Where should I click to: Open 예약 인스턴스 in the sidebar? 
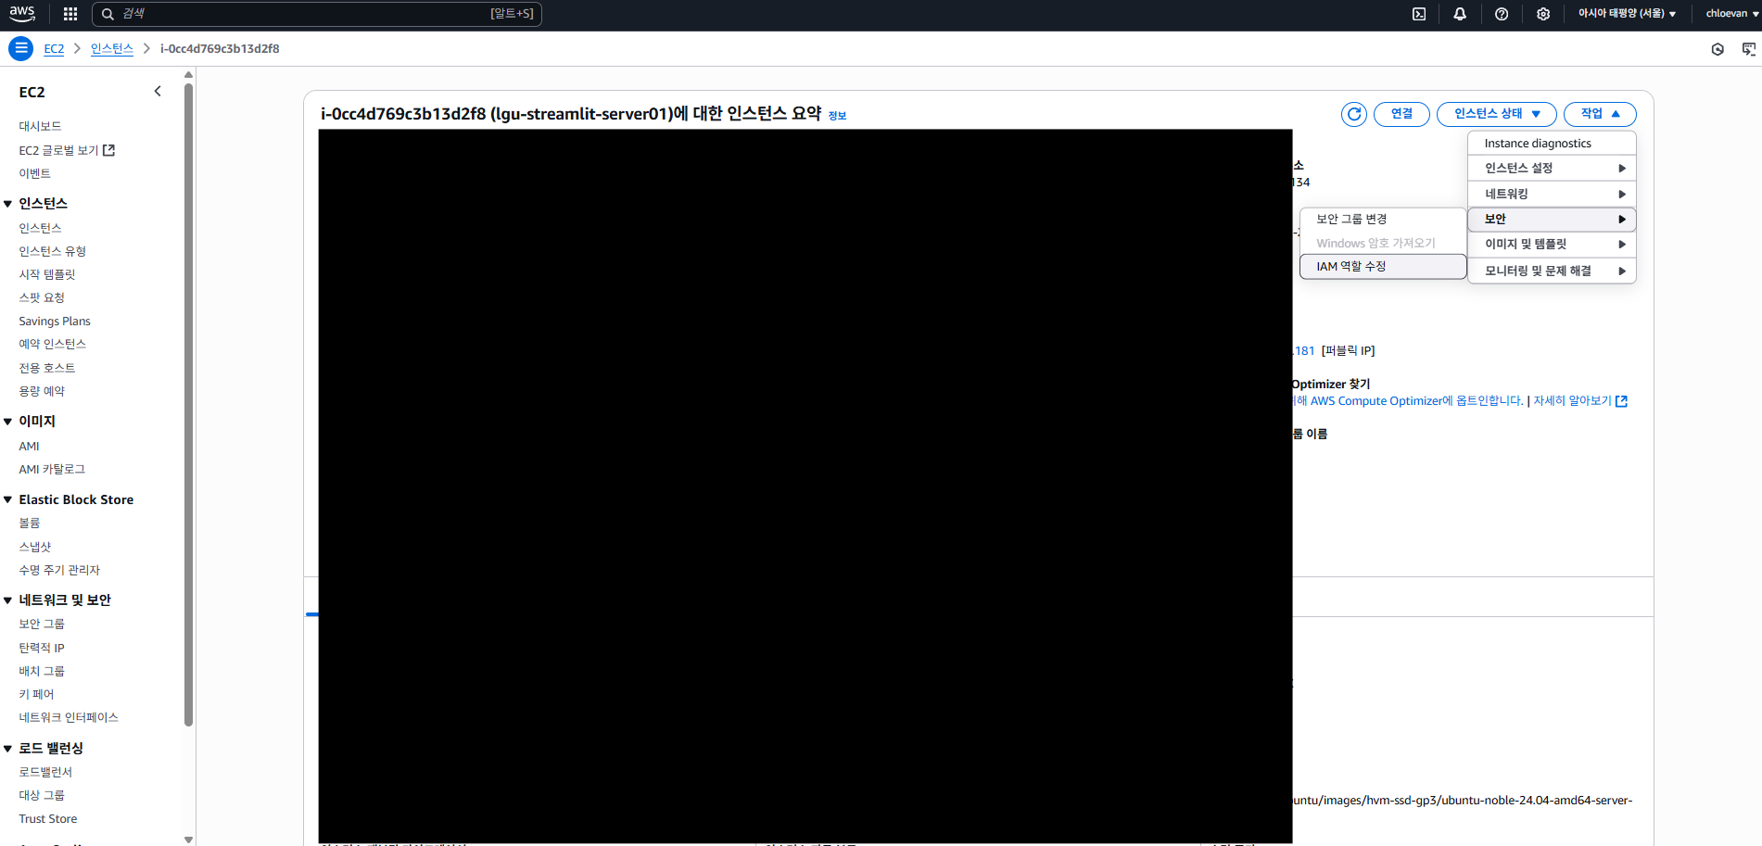[52, 344]
